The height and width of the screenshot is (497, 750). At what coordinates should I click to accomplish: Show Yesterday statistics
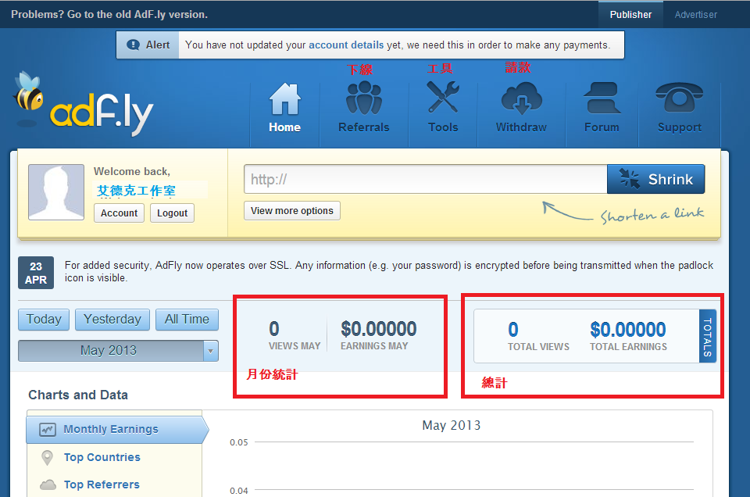pyautogui.click(x=112, y=320)
